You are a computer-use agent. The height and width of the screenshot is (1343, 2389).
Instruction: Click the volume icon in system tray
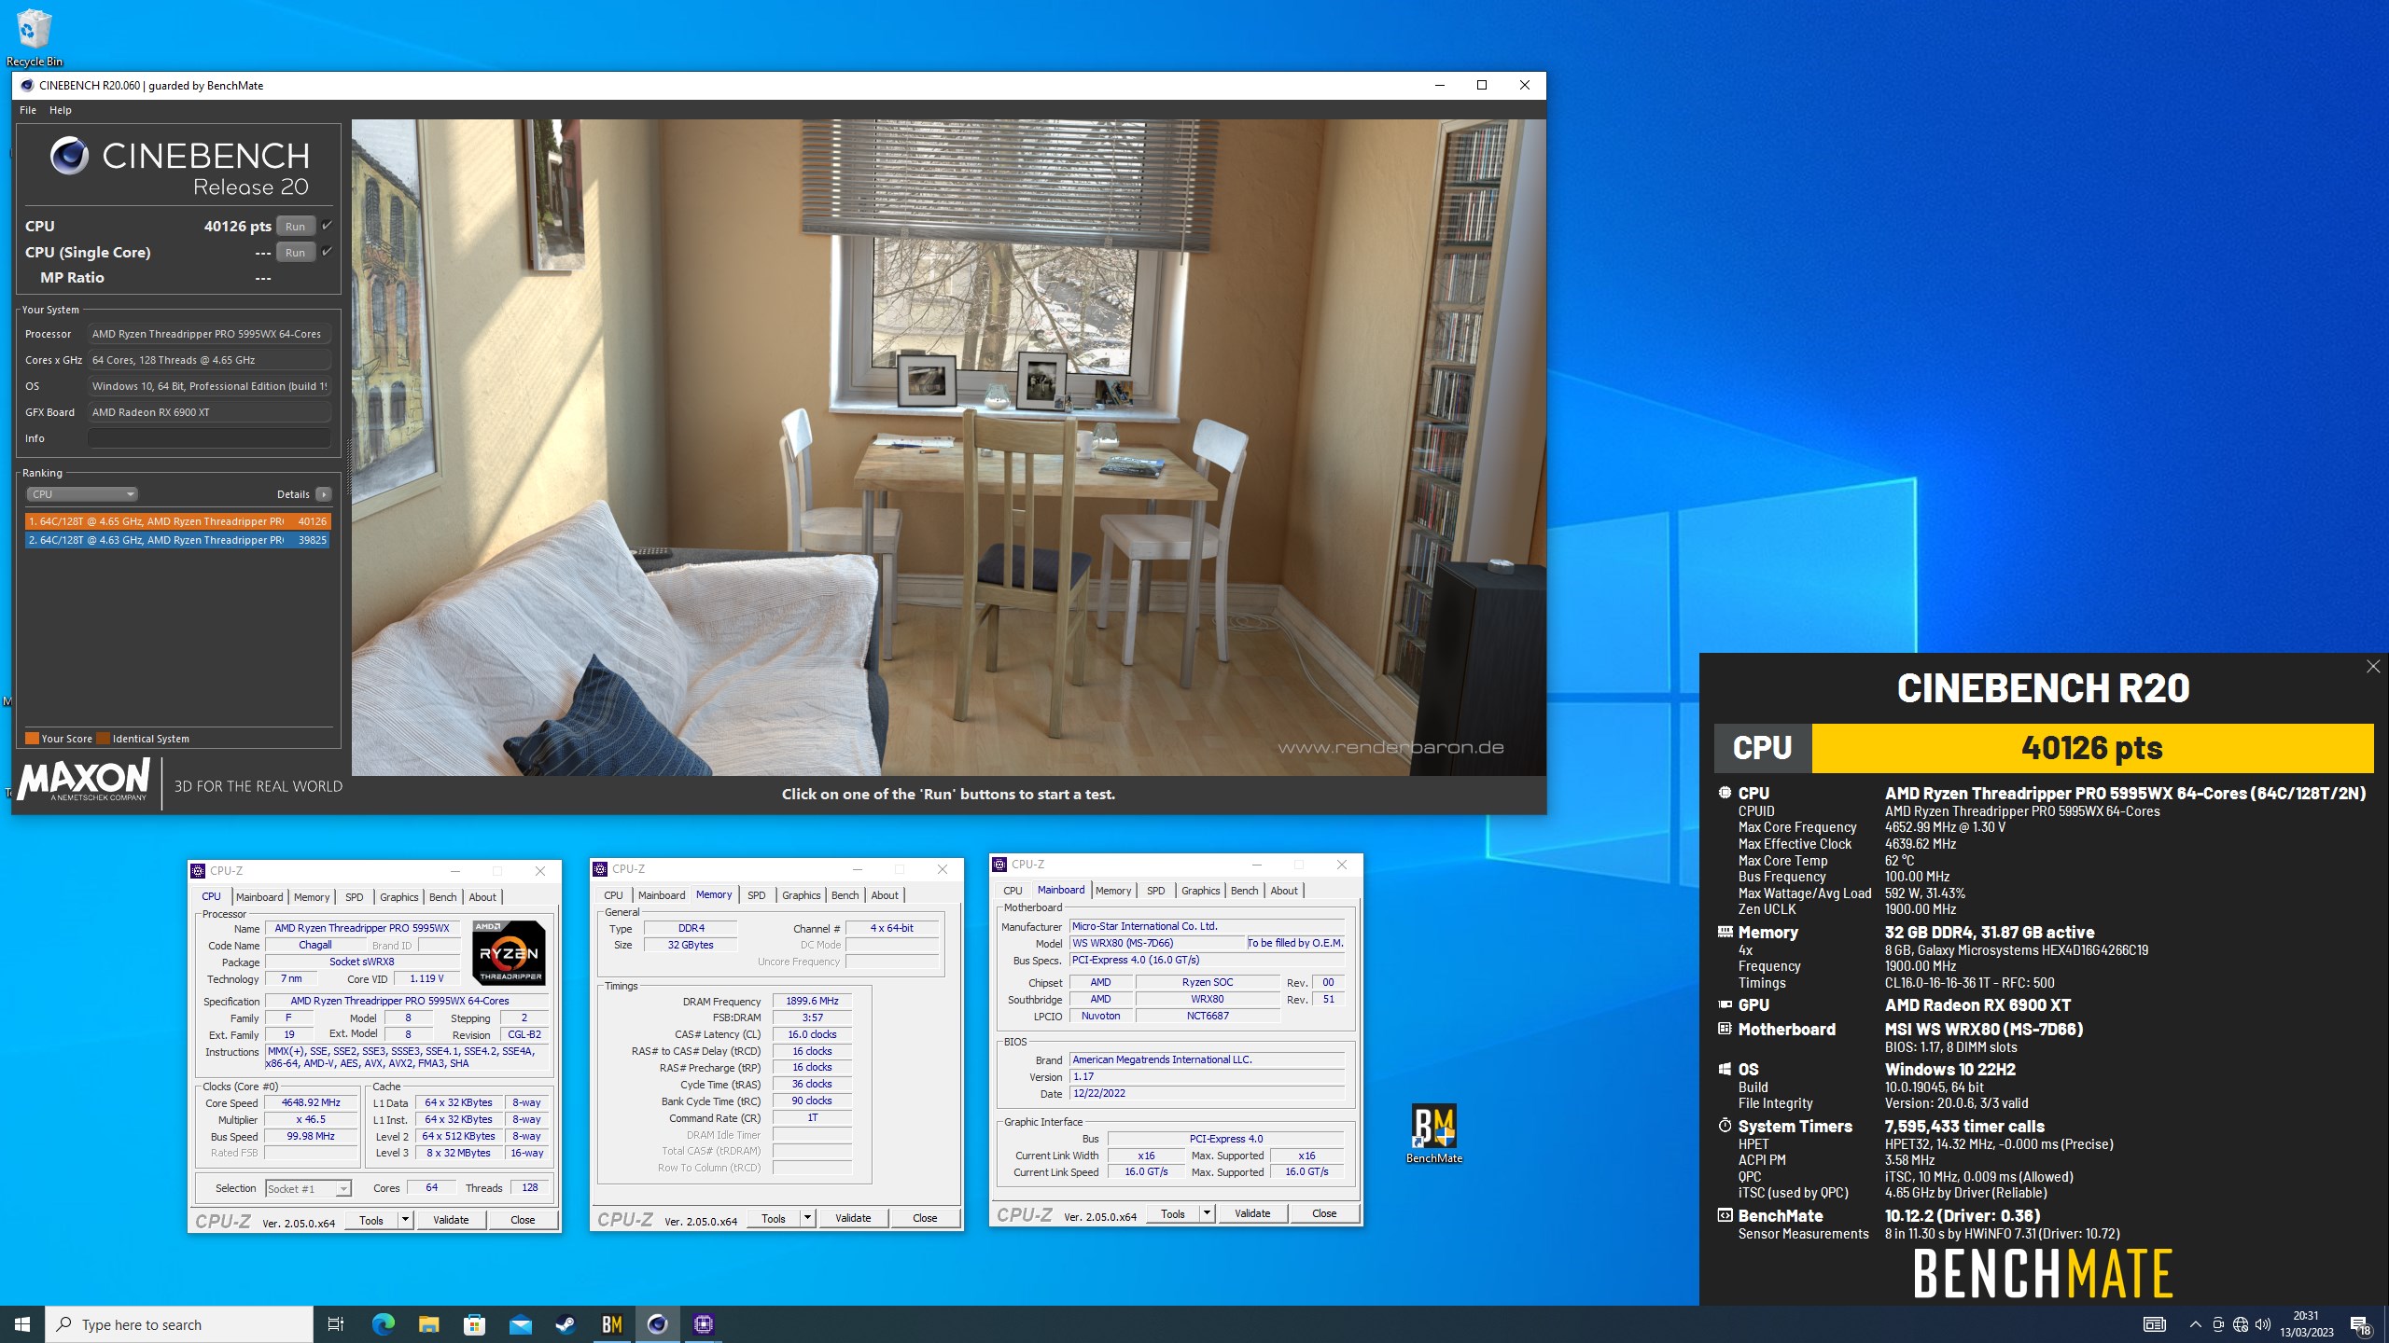coord(2263,1325)
